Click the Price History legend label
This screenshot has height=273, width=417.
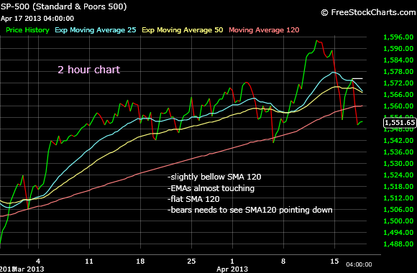[x=27, y=30]
